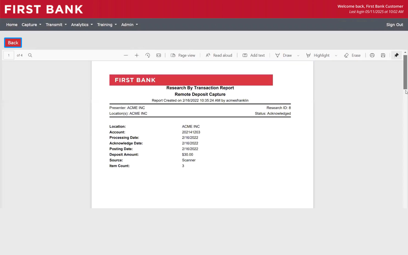Select the Erase tool

(352, 55)
